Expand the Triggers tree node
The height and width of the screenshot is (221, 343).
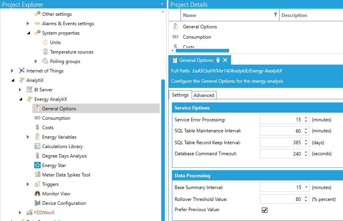[28, 184]
